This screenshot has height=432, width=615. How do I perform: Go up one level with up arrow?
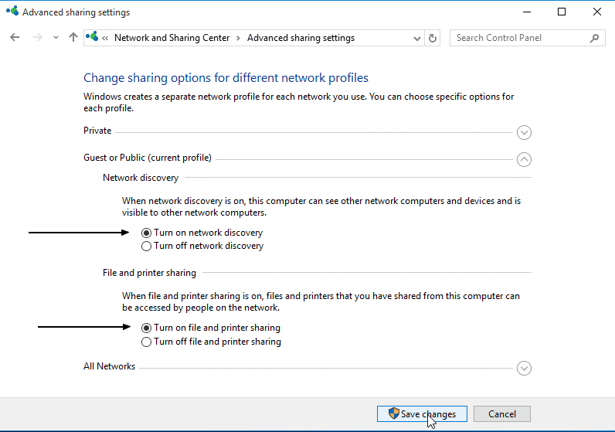tap(73, 38)
